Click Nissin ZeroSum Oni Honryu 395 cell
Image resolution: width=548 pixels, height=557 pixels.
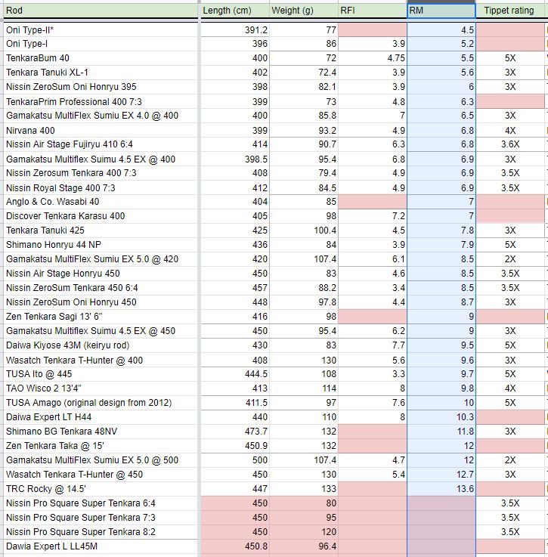click(101, 87)
